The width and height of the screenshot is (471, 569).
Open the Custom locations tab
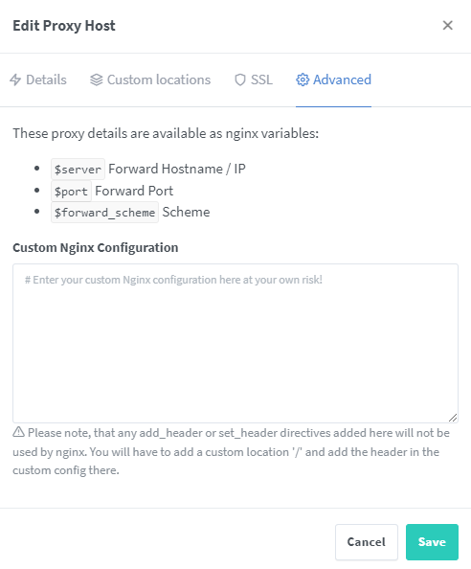click(x=150, y=80)
